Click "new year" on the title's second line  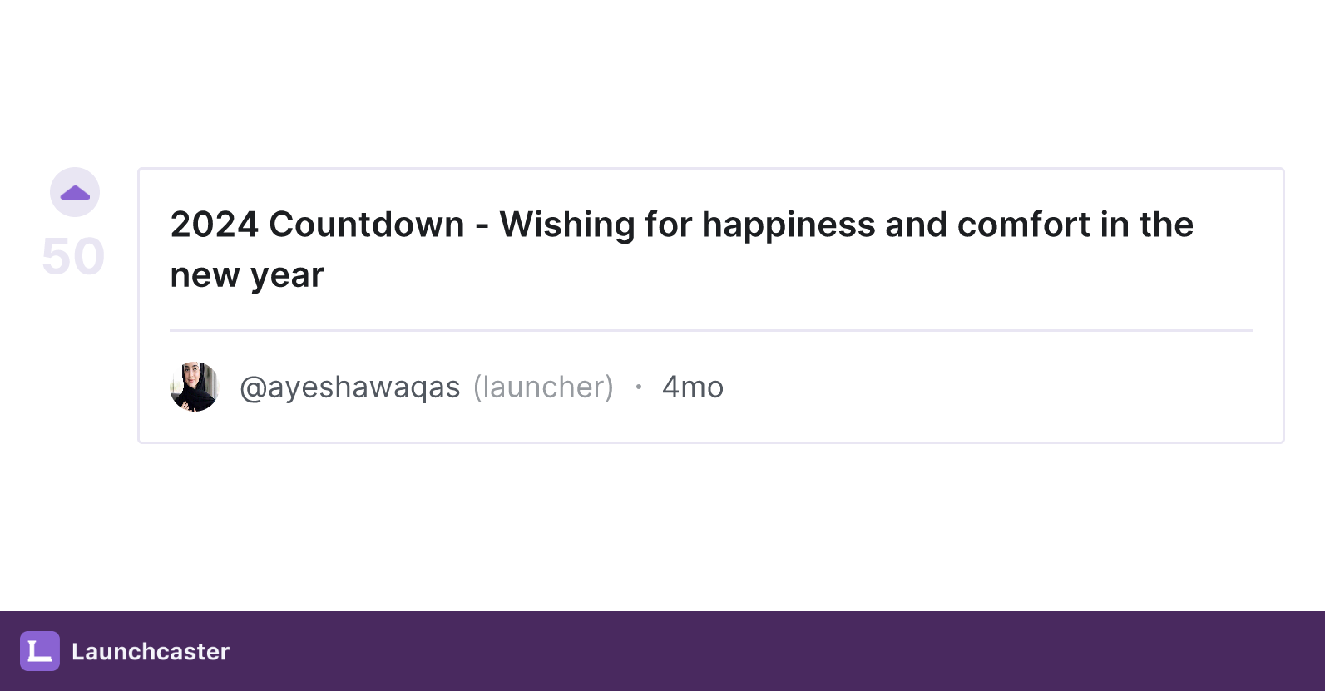(247, 276)
